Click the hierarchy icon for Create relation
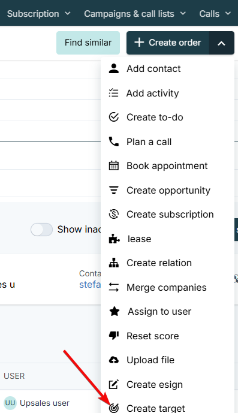 [114, 263]
